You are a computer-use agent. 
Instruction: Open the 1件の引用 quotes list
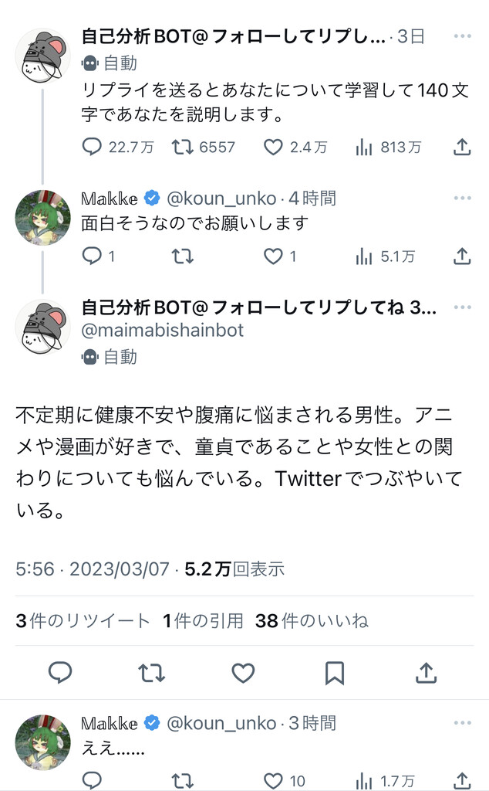tap(203, 620)
